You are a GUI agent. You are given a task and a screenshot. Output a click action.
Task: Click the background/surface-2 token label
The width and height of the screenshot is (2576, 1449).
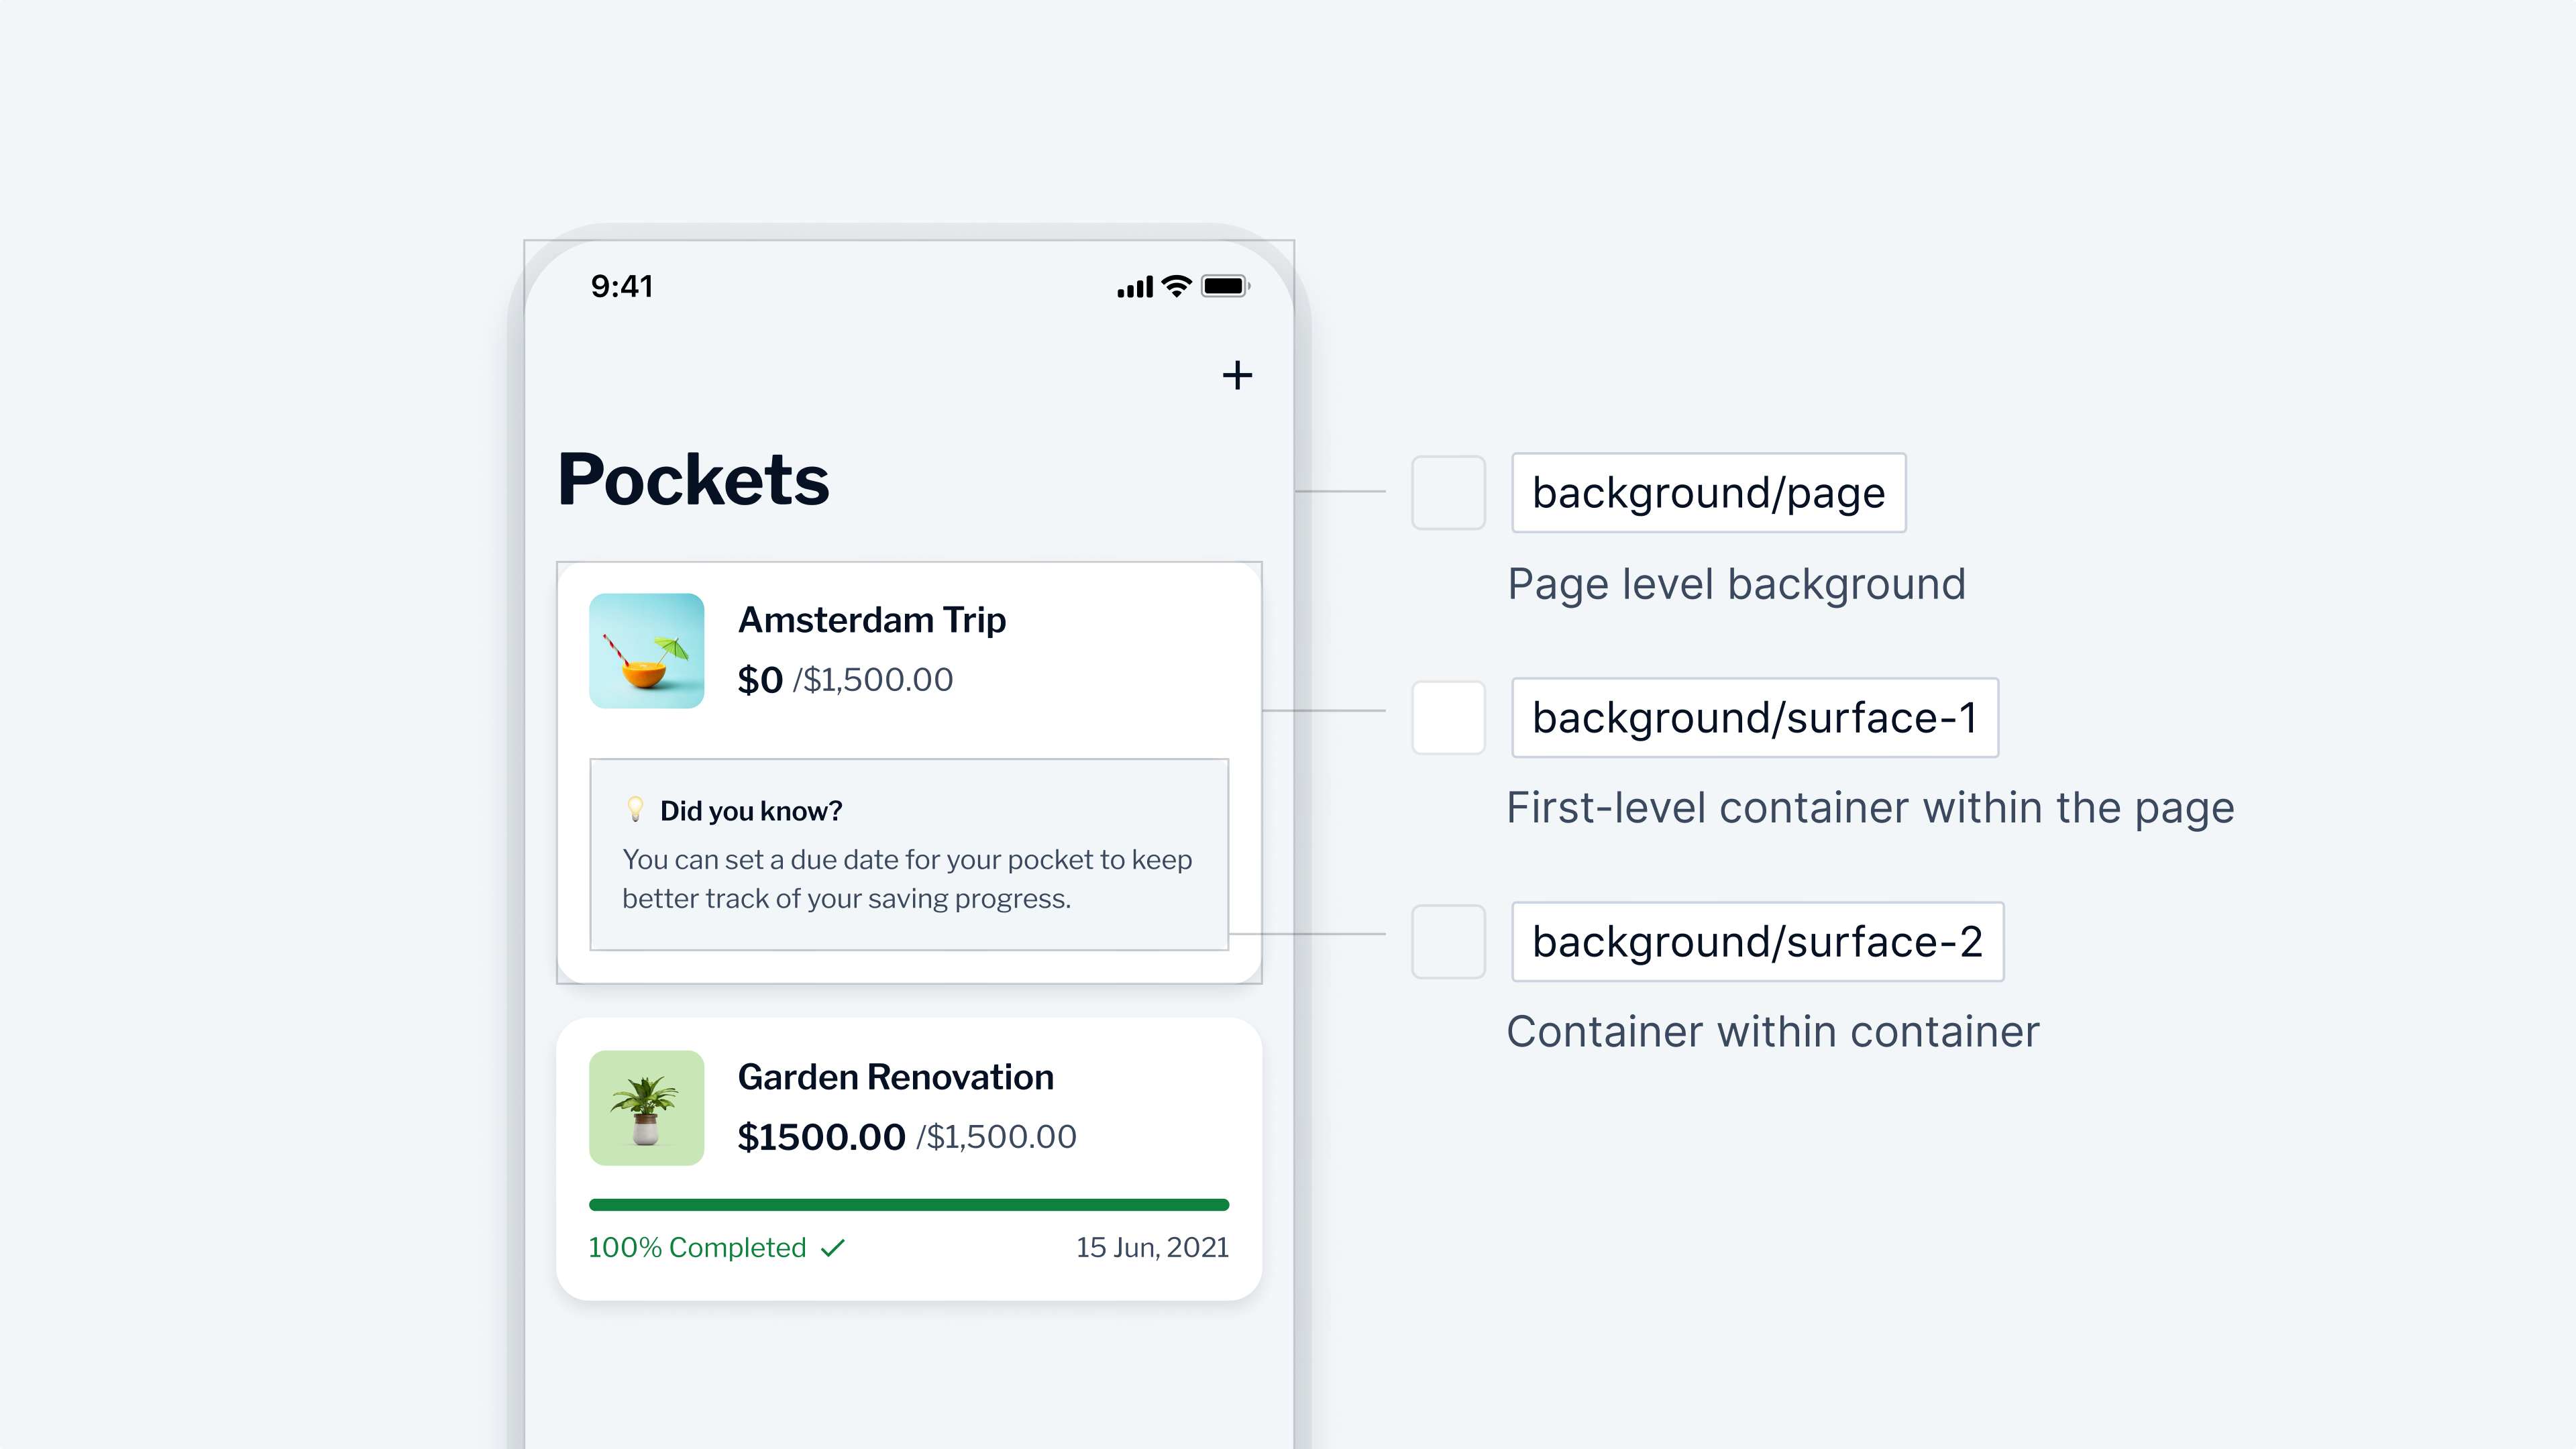[x=1757, y=941]
